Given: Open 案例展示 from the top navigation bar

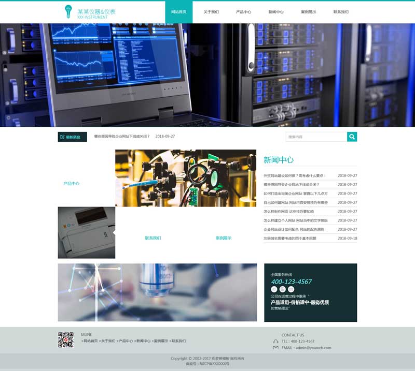Looking at the screenshot, I should tap(308, 12).
